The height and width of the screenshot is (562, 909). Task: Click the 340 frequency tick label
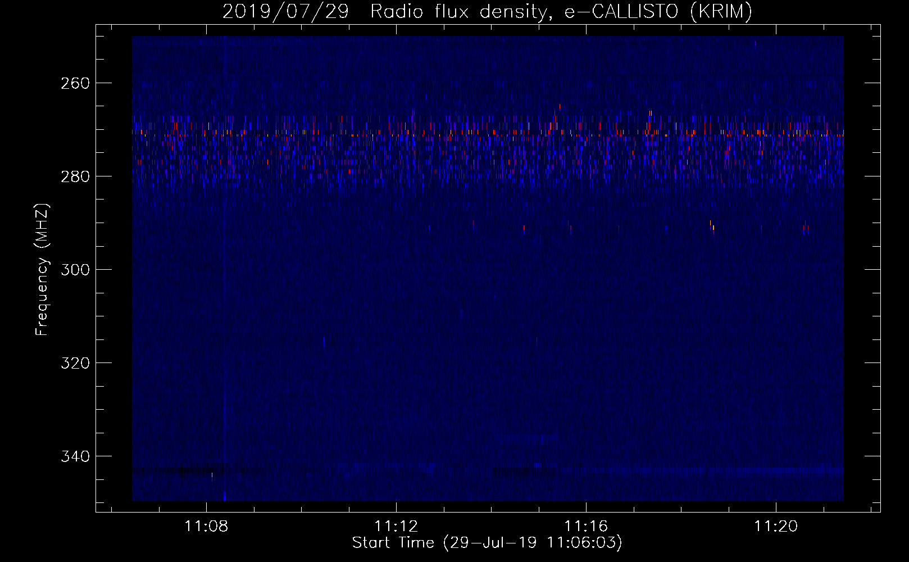(75, 456)
